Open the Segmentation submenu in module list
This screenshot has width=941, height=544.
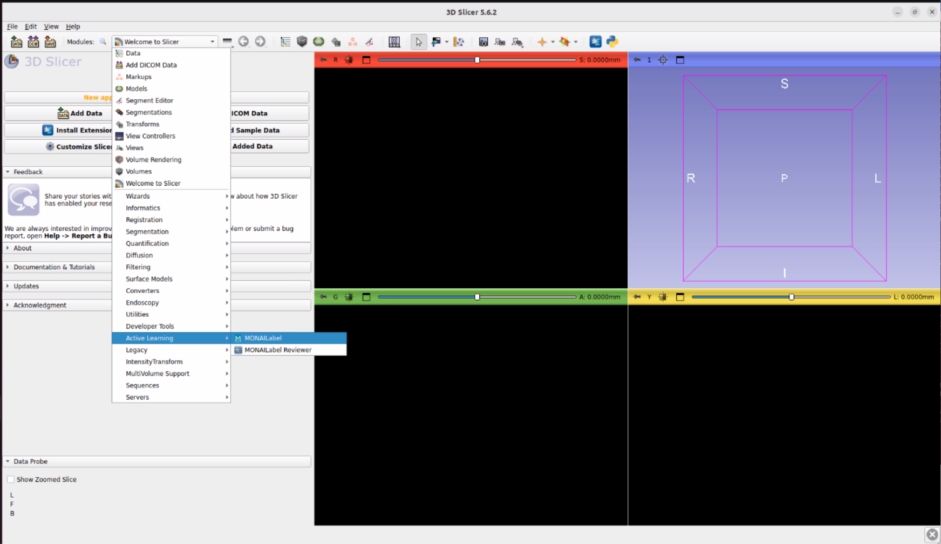(147, 232)
